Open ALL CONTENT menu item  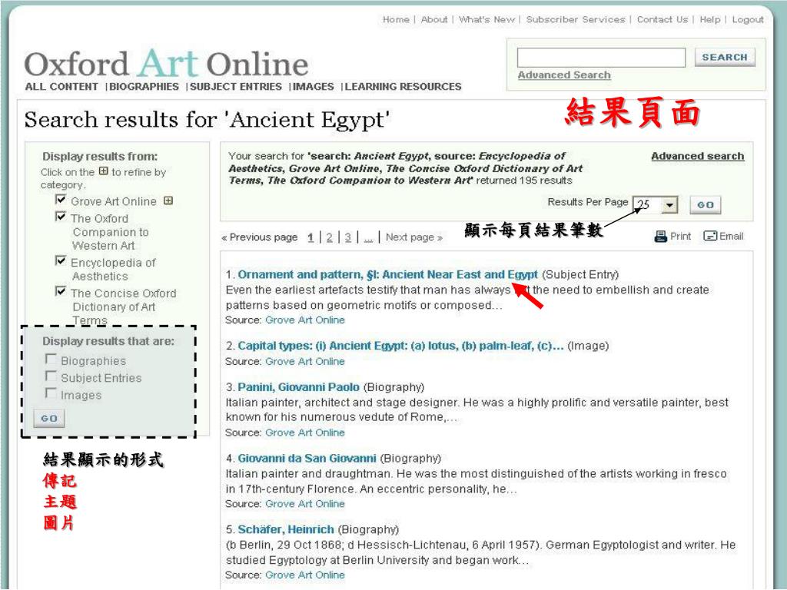point(61,87)
